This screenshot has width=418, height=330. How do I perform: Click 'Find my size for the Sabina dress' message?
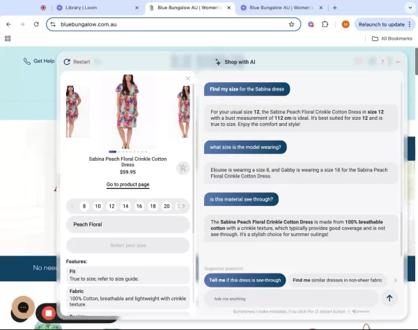247,89
